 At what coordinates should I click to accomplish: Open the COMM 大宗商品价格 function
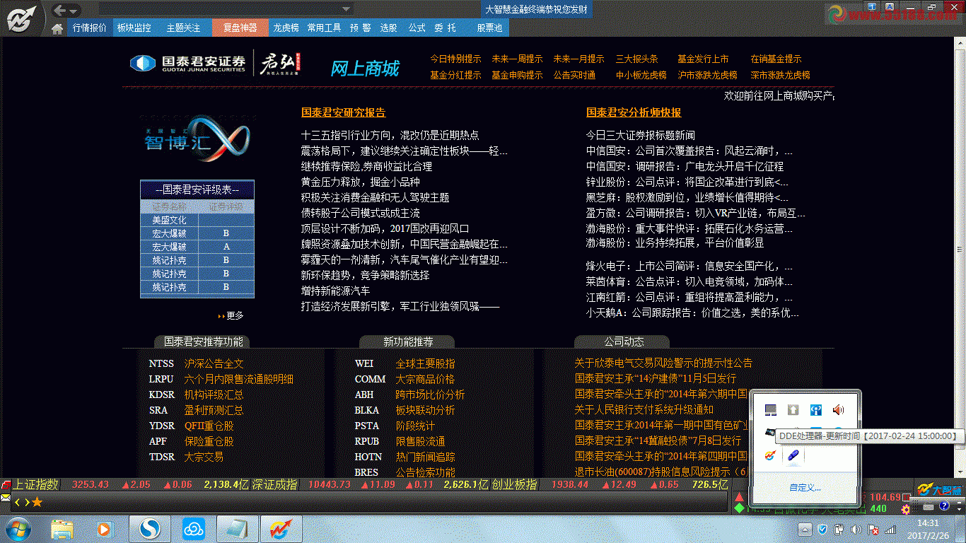405,379
